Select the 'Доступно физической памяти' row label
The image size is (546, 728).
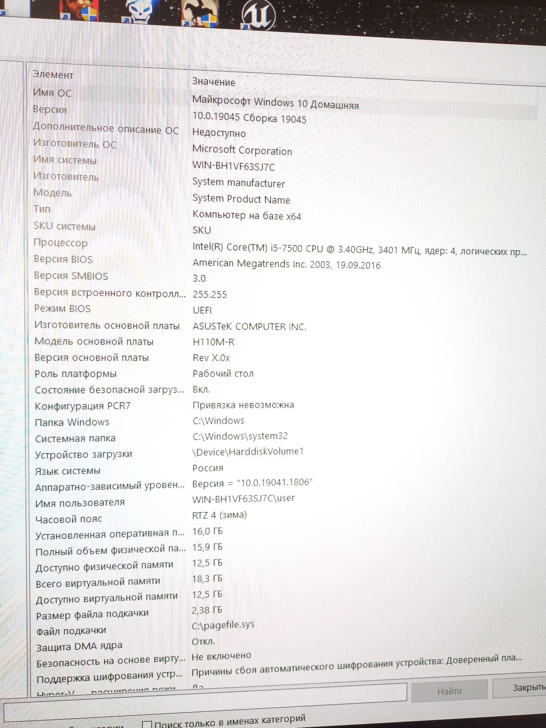(104, 566)
